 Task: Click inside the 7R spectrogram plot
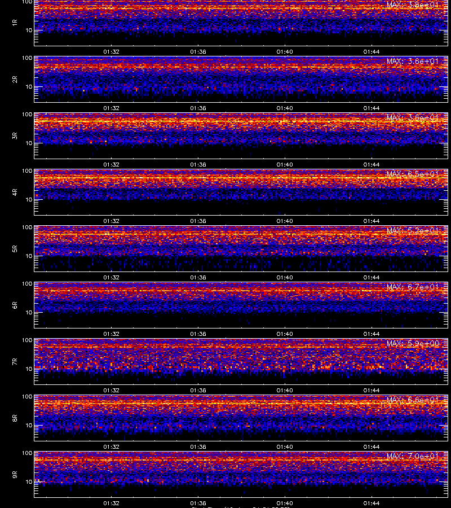pos(241,362)
